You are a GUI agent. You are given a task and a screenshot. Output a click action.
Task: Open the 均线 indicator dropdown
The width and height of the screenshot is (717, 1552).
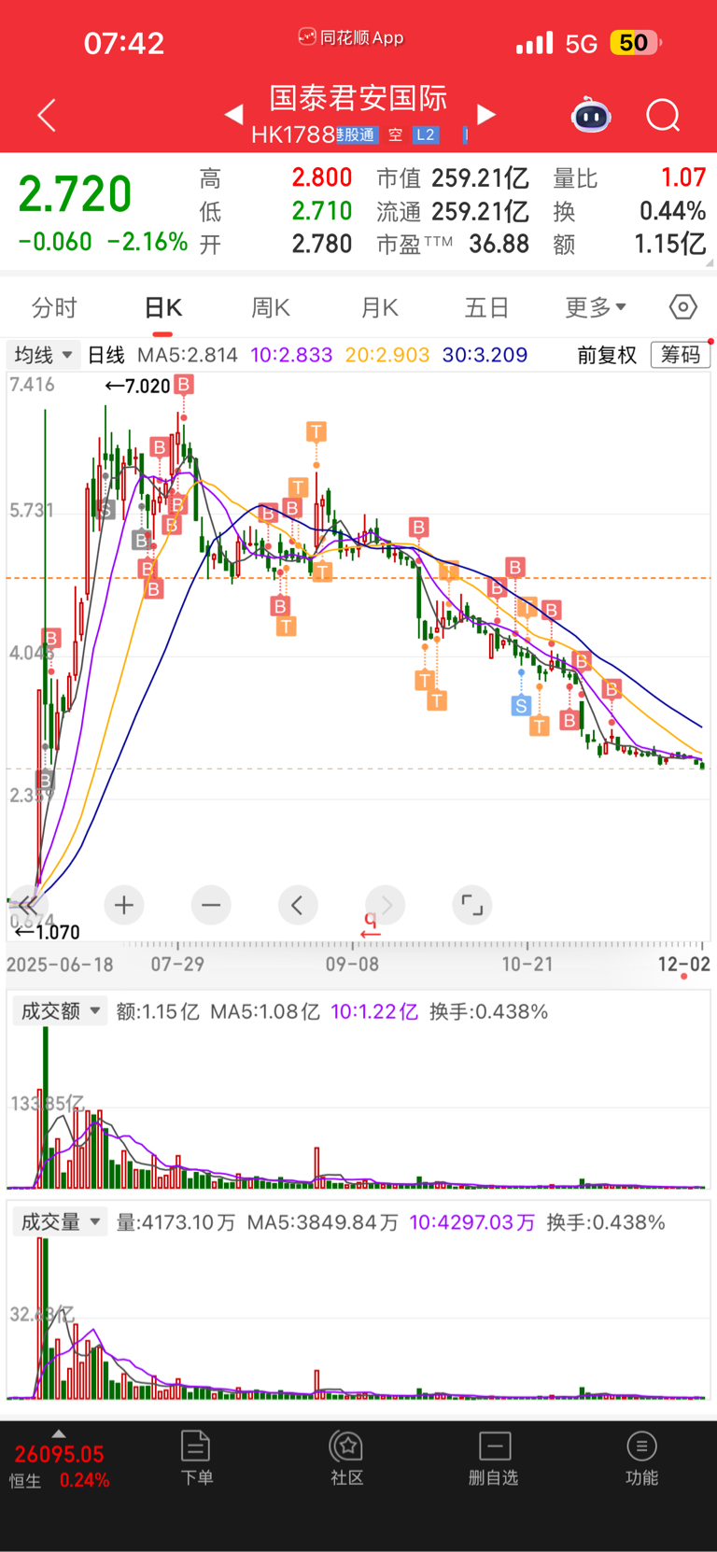pyautogui.click(x=43, y=355)
